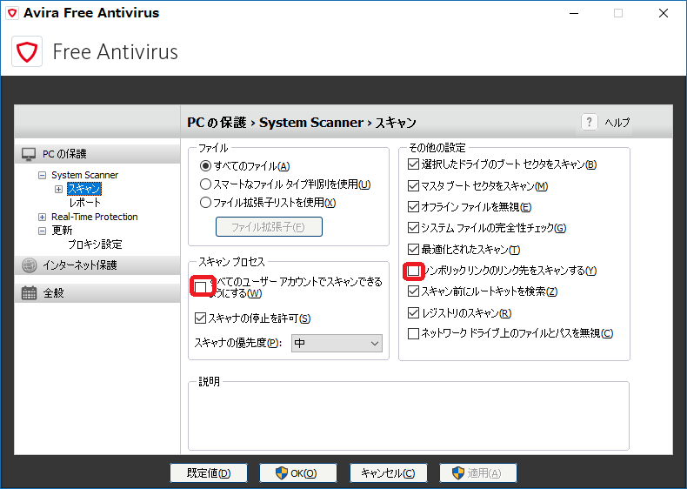Collapse the 更新 tree node

(x=42, y=231)
